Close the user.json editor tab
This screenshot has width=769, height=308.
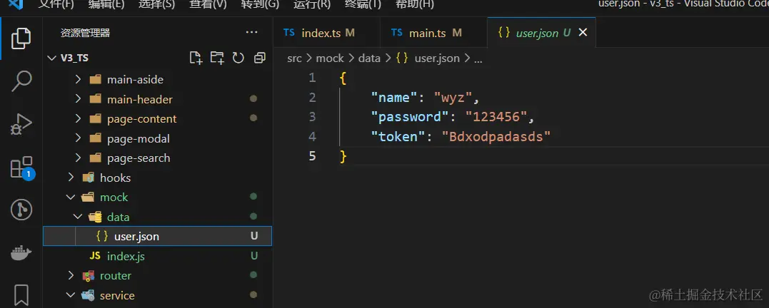(x=583, y=33)
